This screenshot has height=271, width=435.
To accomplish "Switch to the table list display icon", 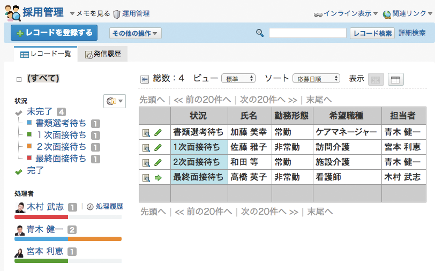I will (395, 80).
